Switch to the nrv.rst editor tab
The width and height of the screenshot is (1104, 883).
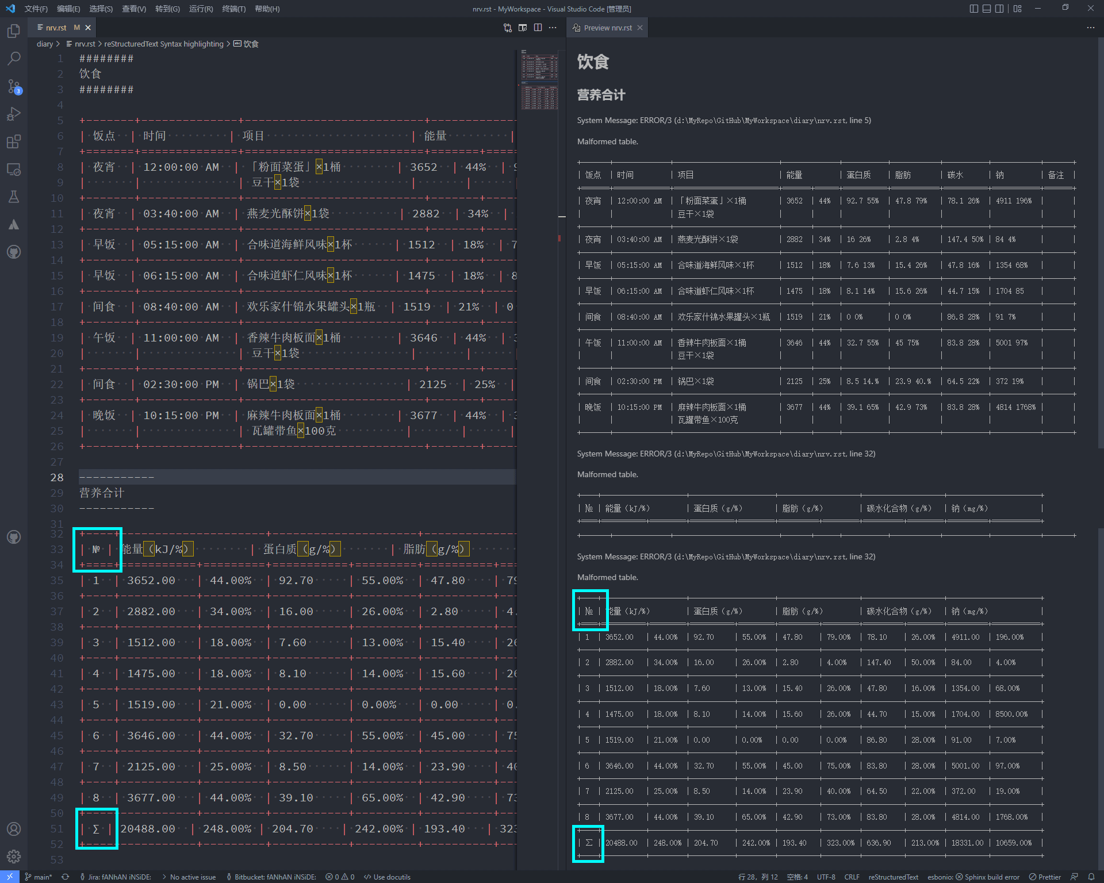[x=56, y=28]
